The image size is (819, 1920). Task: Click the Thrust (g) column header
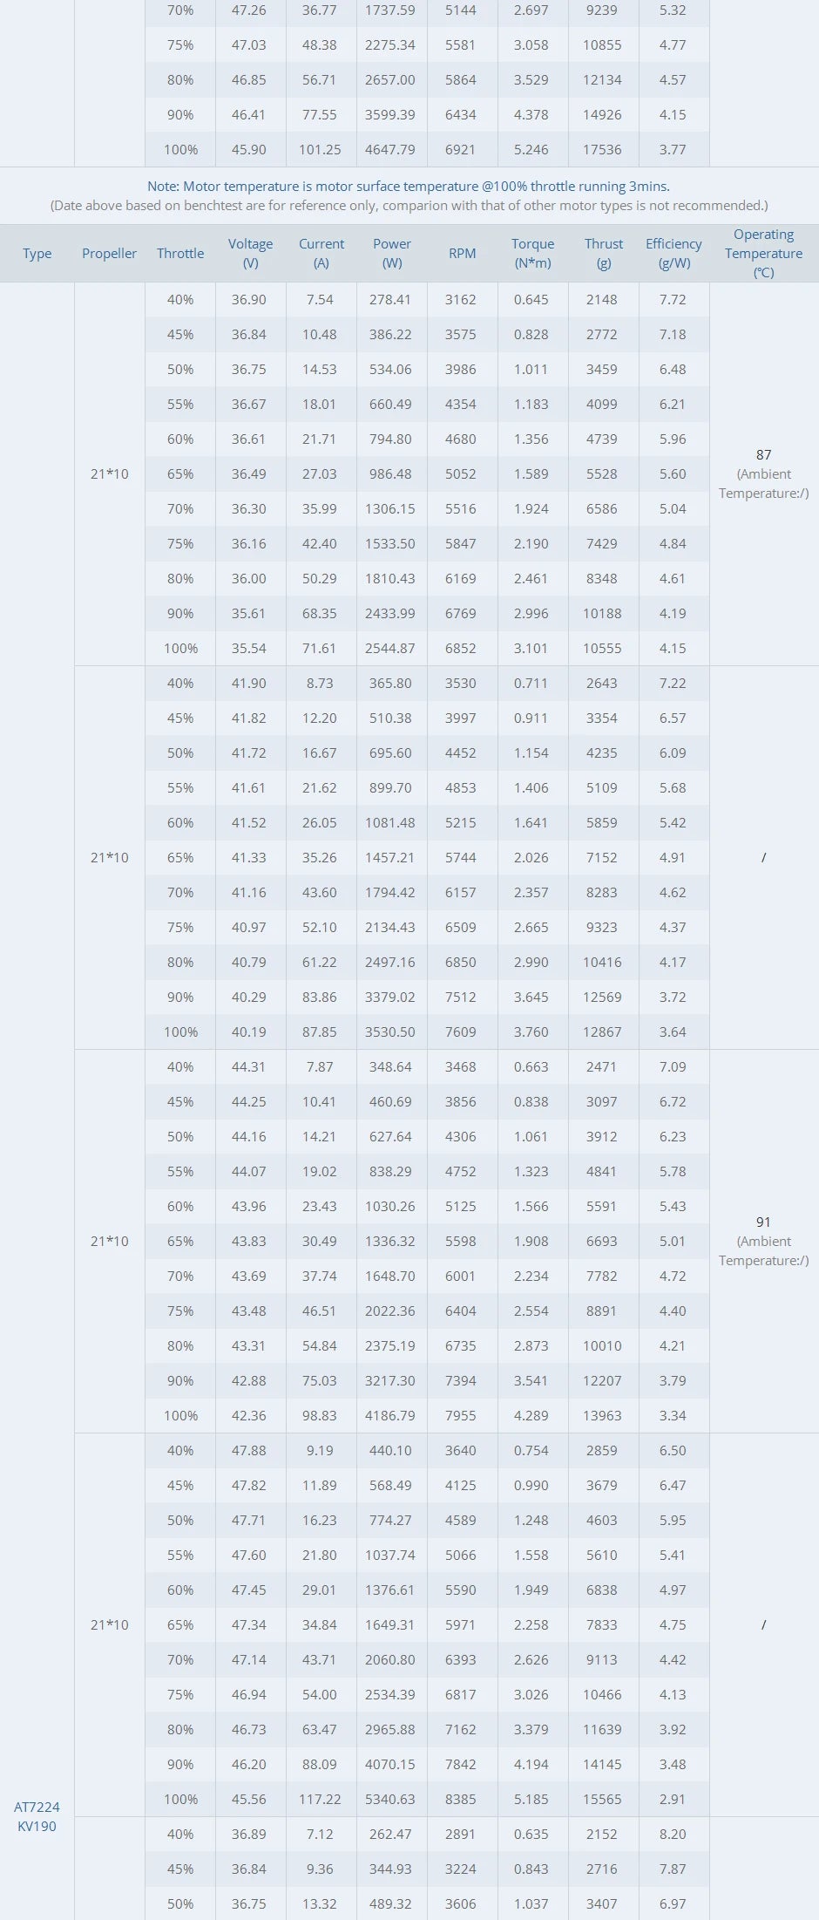coord(604,254)
